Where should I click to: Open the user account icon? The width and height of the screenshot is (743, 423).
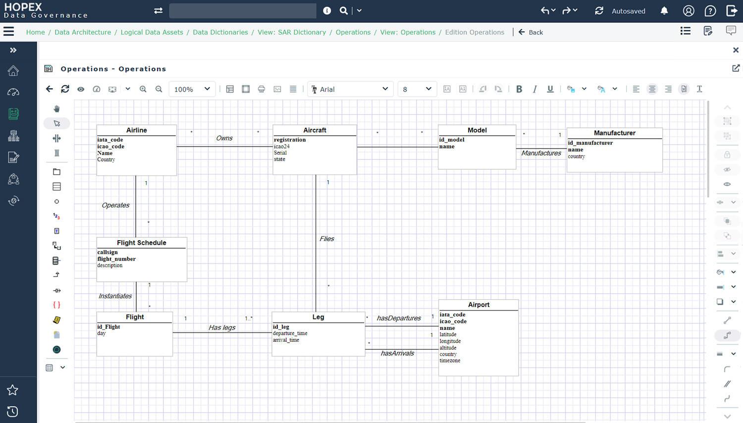pyautogui.click(x=689, y=10)
